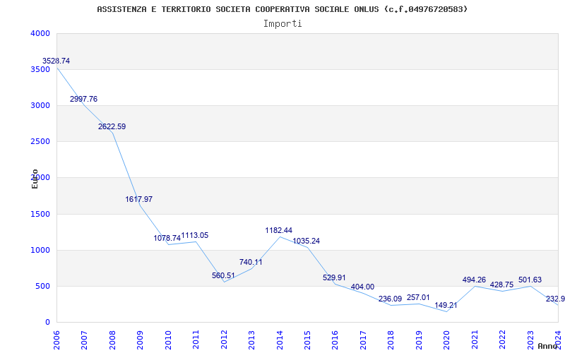Viewport: 565px width, 353px height.
Task: Select data label 740.11
Action: pos(251,262)
